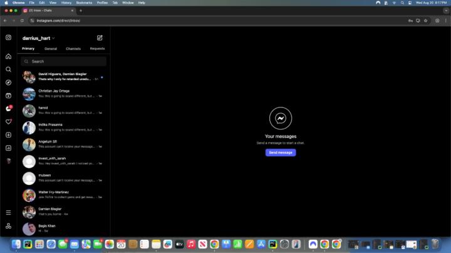Open the Bookmarks menu in menu bar
The image size is (451, 253).
tap(84, 2)
